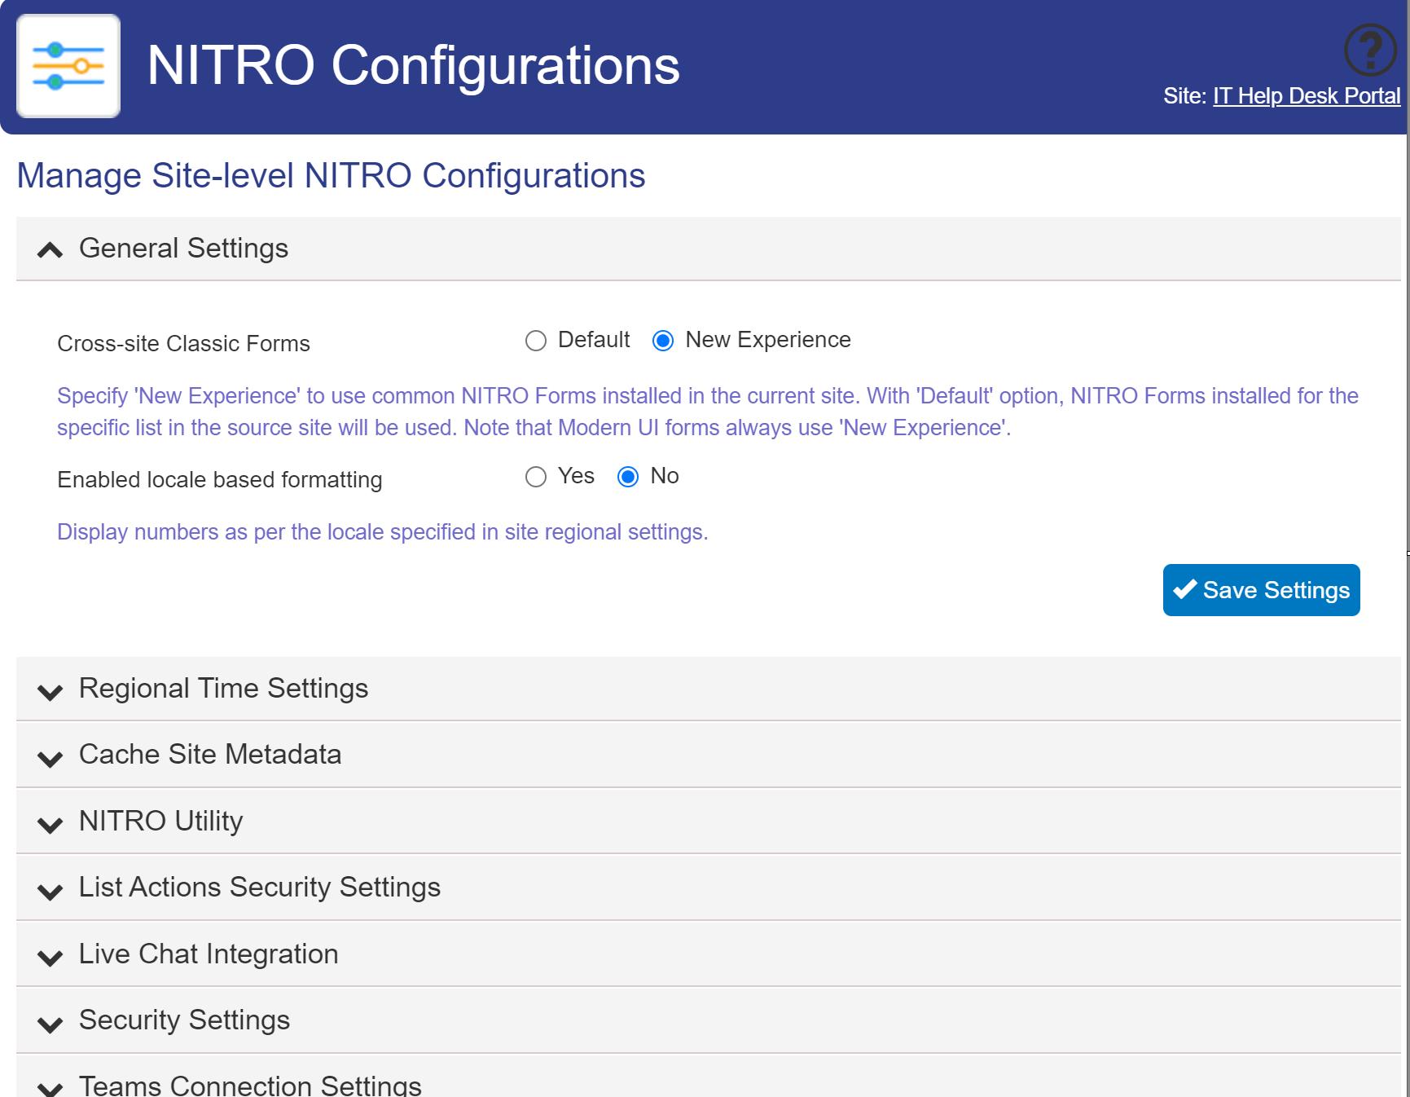This screenshot has width=1410, height=1097.
Task: Expand the List Actions Security Settings section
Action: pos(709,888)
